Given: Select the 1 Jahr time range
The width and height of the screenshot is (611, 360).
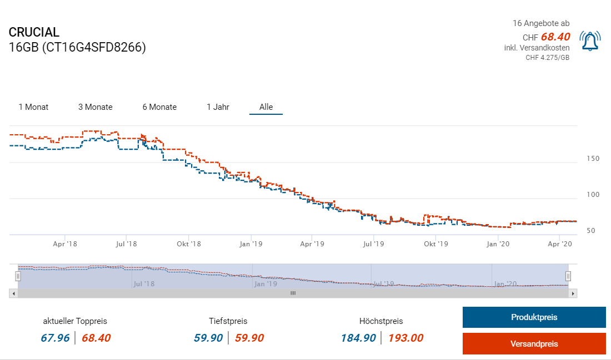Looking at the screenshot, I should pos(218,107).
